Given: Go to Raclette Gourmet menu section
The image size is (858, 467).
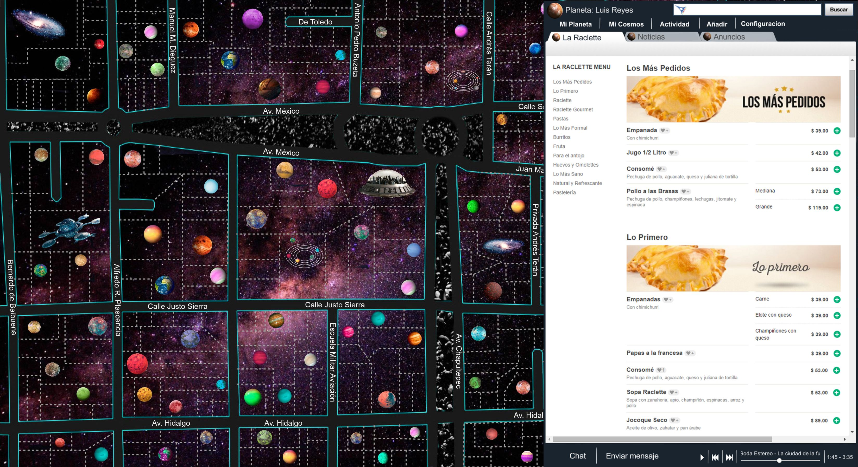Looking at the screenshot, I should (x=573, y=109).
